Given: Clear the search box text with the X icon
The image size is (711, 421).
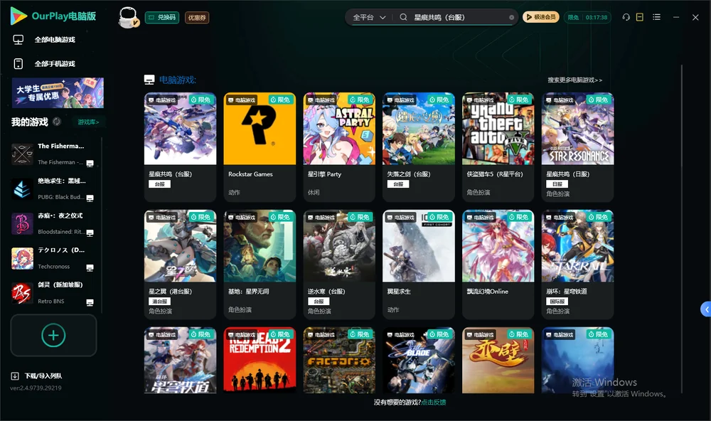Looking at the screenshot, I should (511, 18).
